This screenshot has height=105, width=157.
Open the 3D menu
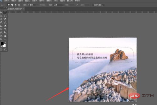click(56, 1)
